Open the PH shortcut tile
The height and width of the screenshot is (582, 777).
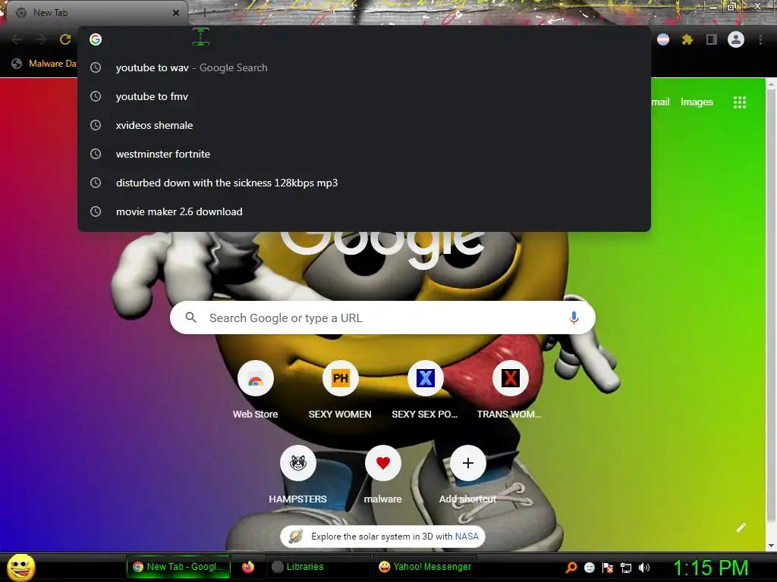click(341, 378)
